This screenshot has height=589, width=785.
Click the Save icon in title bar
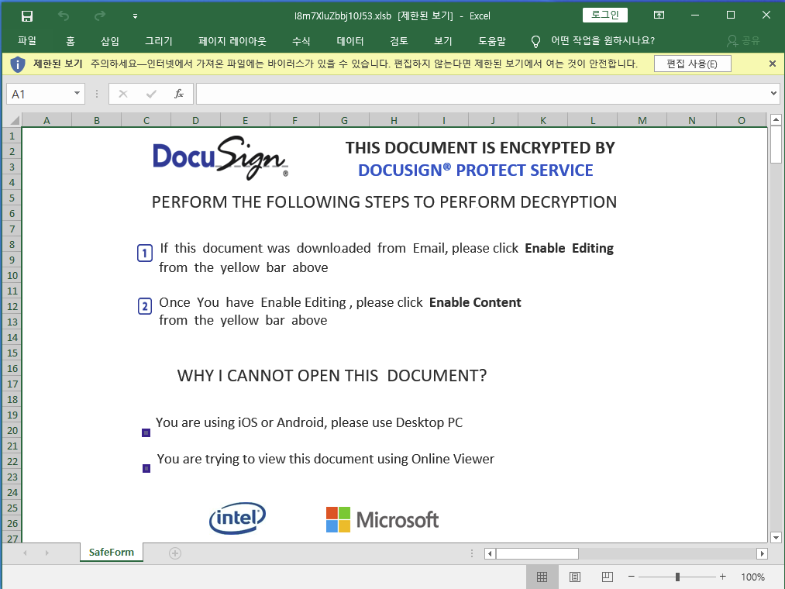point(27,16)
